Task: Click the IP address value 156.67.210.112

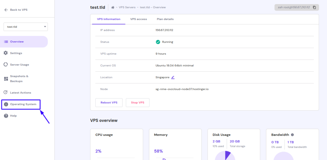Action: tap(164, 30)
